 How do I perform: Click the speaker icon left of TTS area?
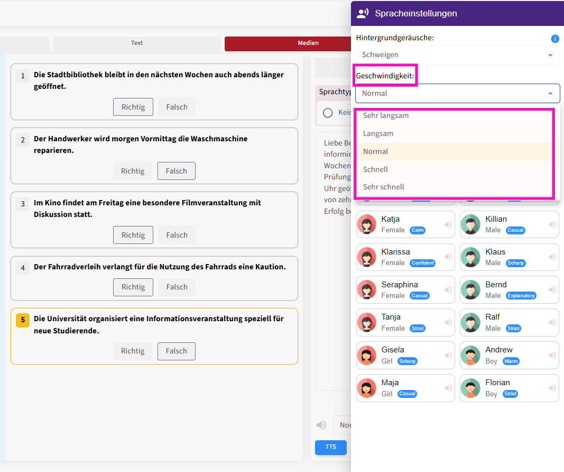[321, 425]
